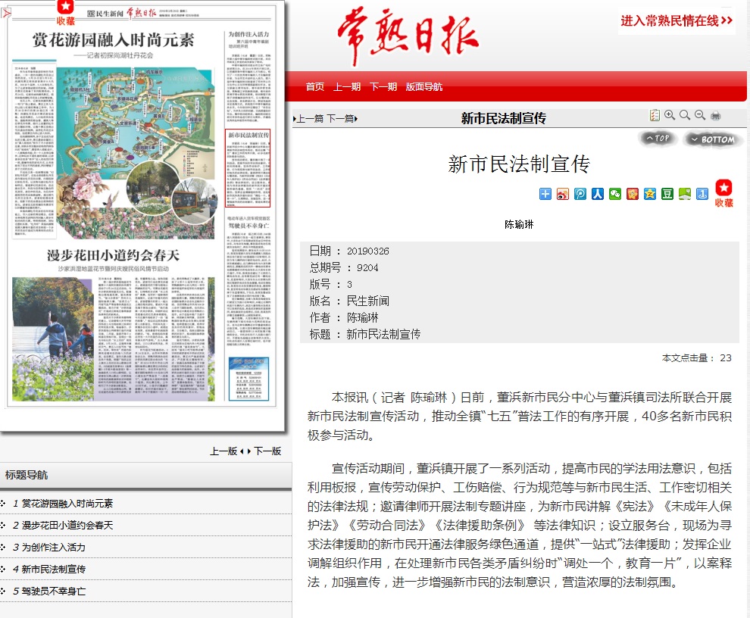Viewport: 750px width, 618px height.
Task: Click the 收藏 star above the page thumbnail
Action: pos(65,13)
